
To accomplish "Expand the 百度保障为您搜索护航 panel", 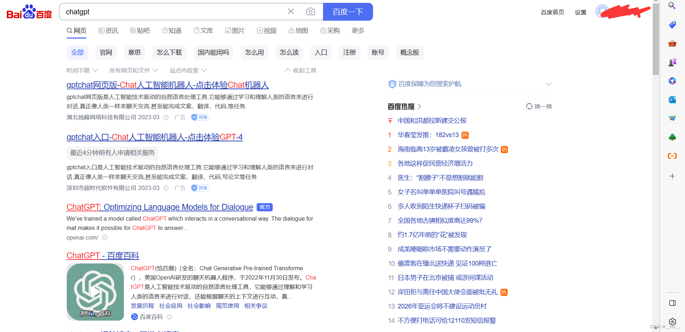I will click(548, 84).
